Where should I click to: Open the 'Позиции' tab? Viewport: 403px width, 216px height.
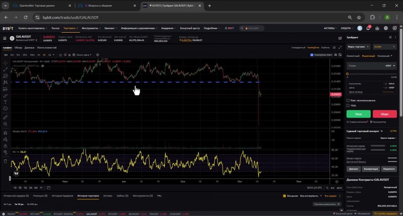(x=41, y=195)
